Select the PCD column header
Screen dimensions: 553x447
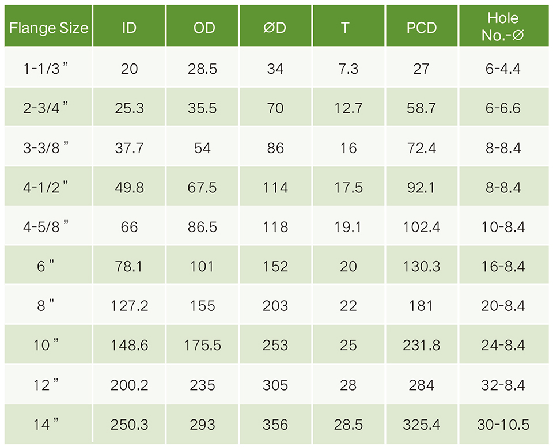click(x=422, y=28)
